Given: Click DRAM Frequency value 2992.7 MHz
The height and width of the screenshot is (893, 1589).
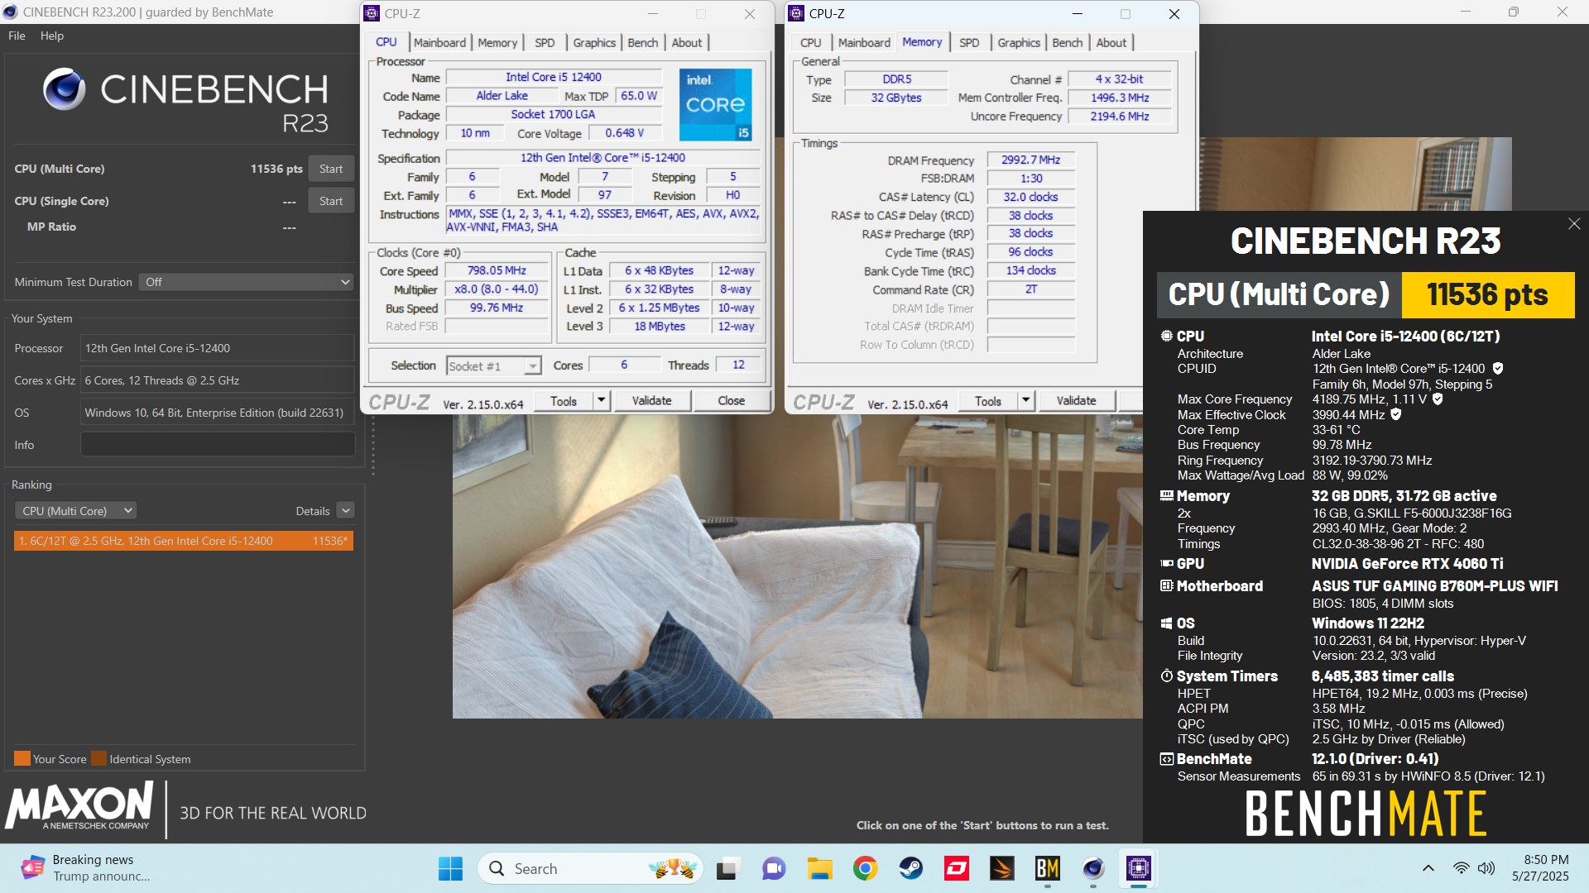Looking at the screenshot, I should (x=1030, y=160).
